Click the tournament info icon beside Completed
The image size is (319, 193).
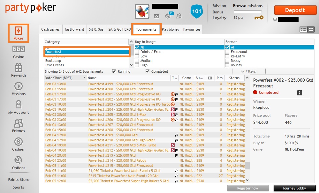pos(300,93)
